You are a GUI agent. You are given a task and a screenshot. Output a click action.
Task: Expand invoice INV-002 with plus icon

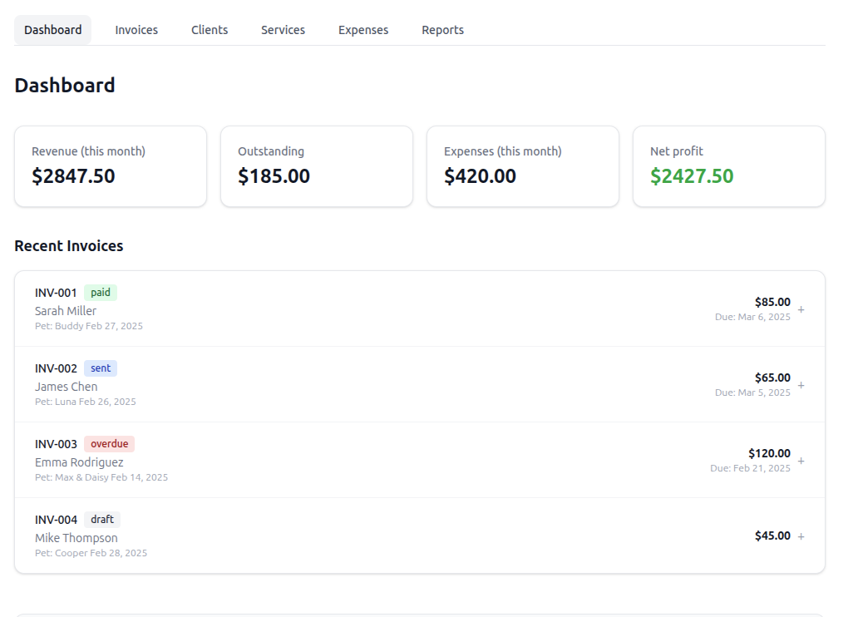click(x=801, y=385)
